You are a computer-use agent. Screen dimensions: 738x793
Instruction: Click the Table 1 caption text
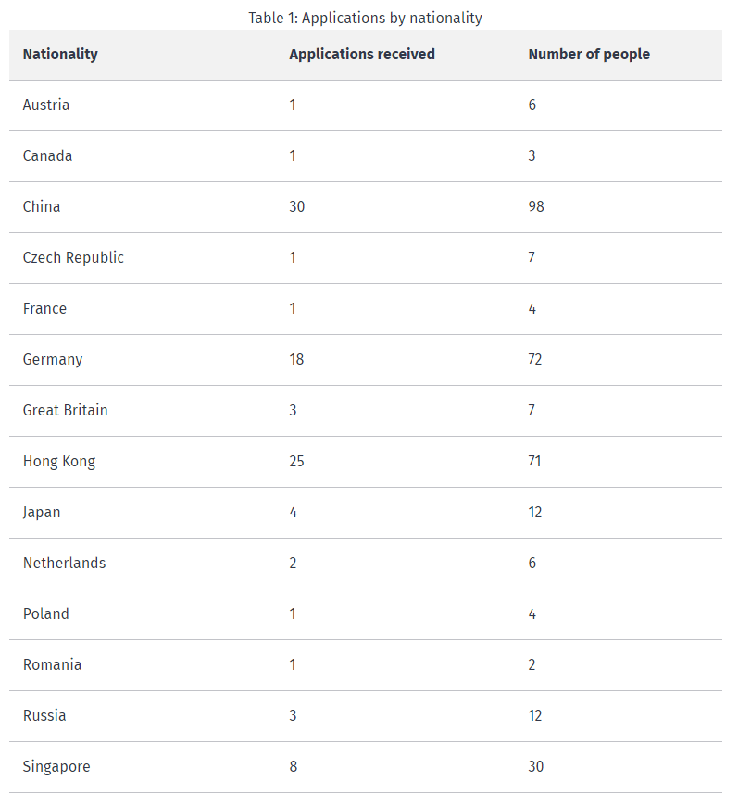coord(365,18)
